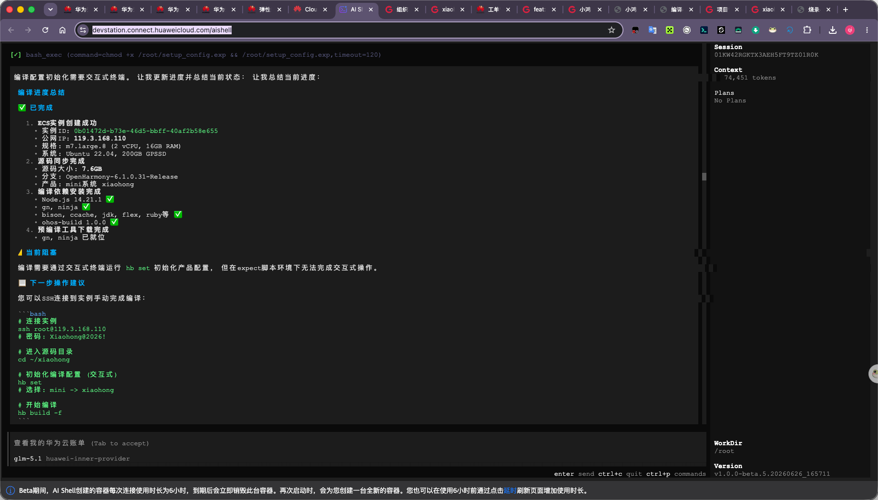Click the 'cd ~/xiaohong' command

point(44,360)
